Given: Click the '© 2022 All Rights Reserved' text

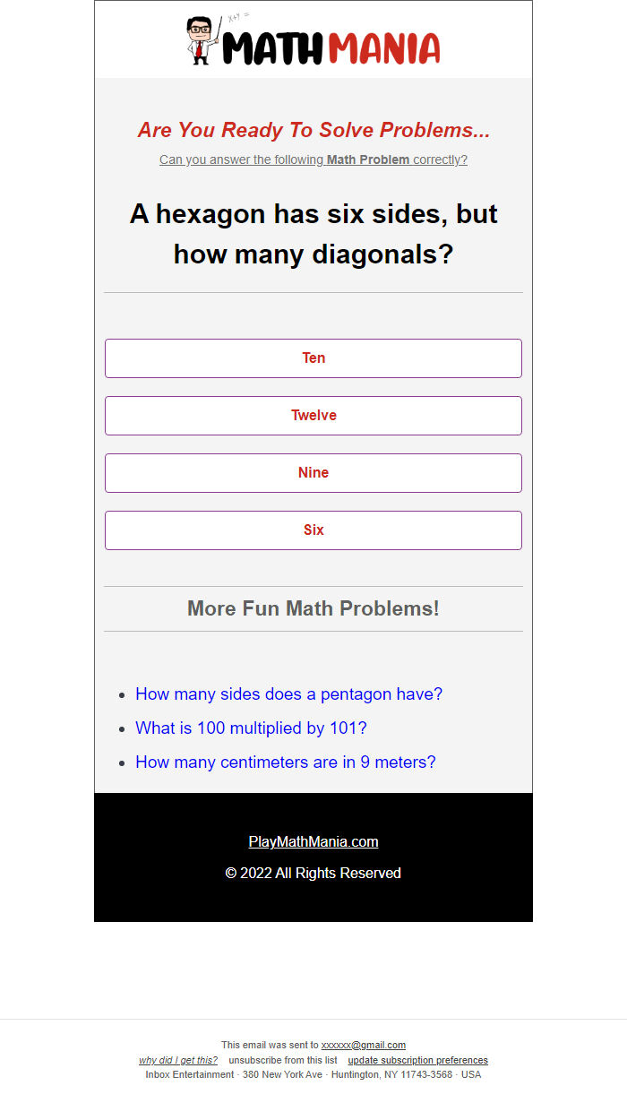Looking at the screenshot, I should pos(313,873).
